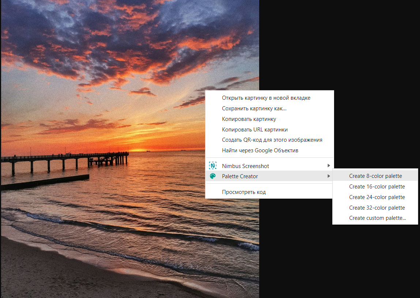The image size is (420, 298).
Task: Pick 'Create 24-color palette'
Action: point(377,197)
